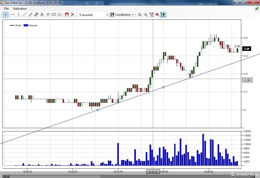The width and height of the screenshot is (260, 178).
Task: Select the crosshair cursor tool
Action: pos(6,14)
